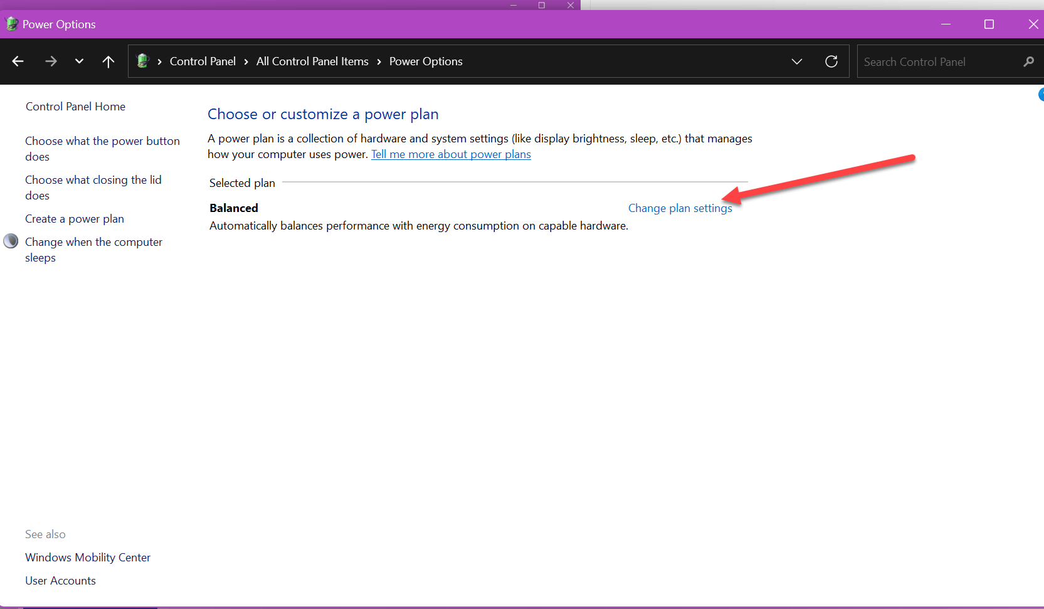
Task: Minimize the background window behind Power Options
Action: coord(513,5)
